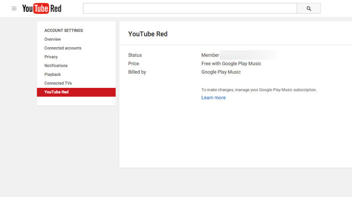Focus the search input field
This screenshot has height=197, width=352.
pos(190,8)
